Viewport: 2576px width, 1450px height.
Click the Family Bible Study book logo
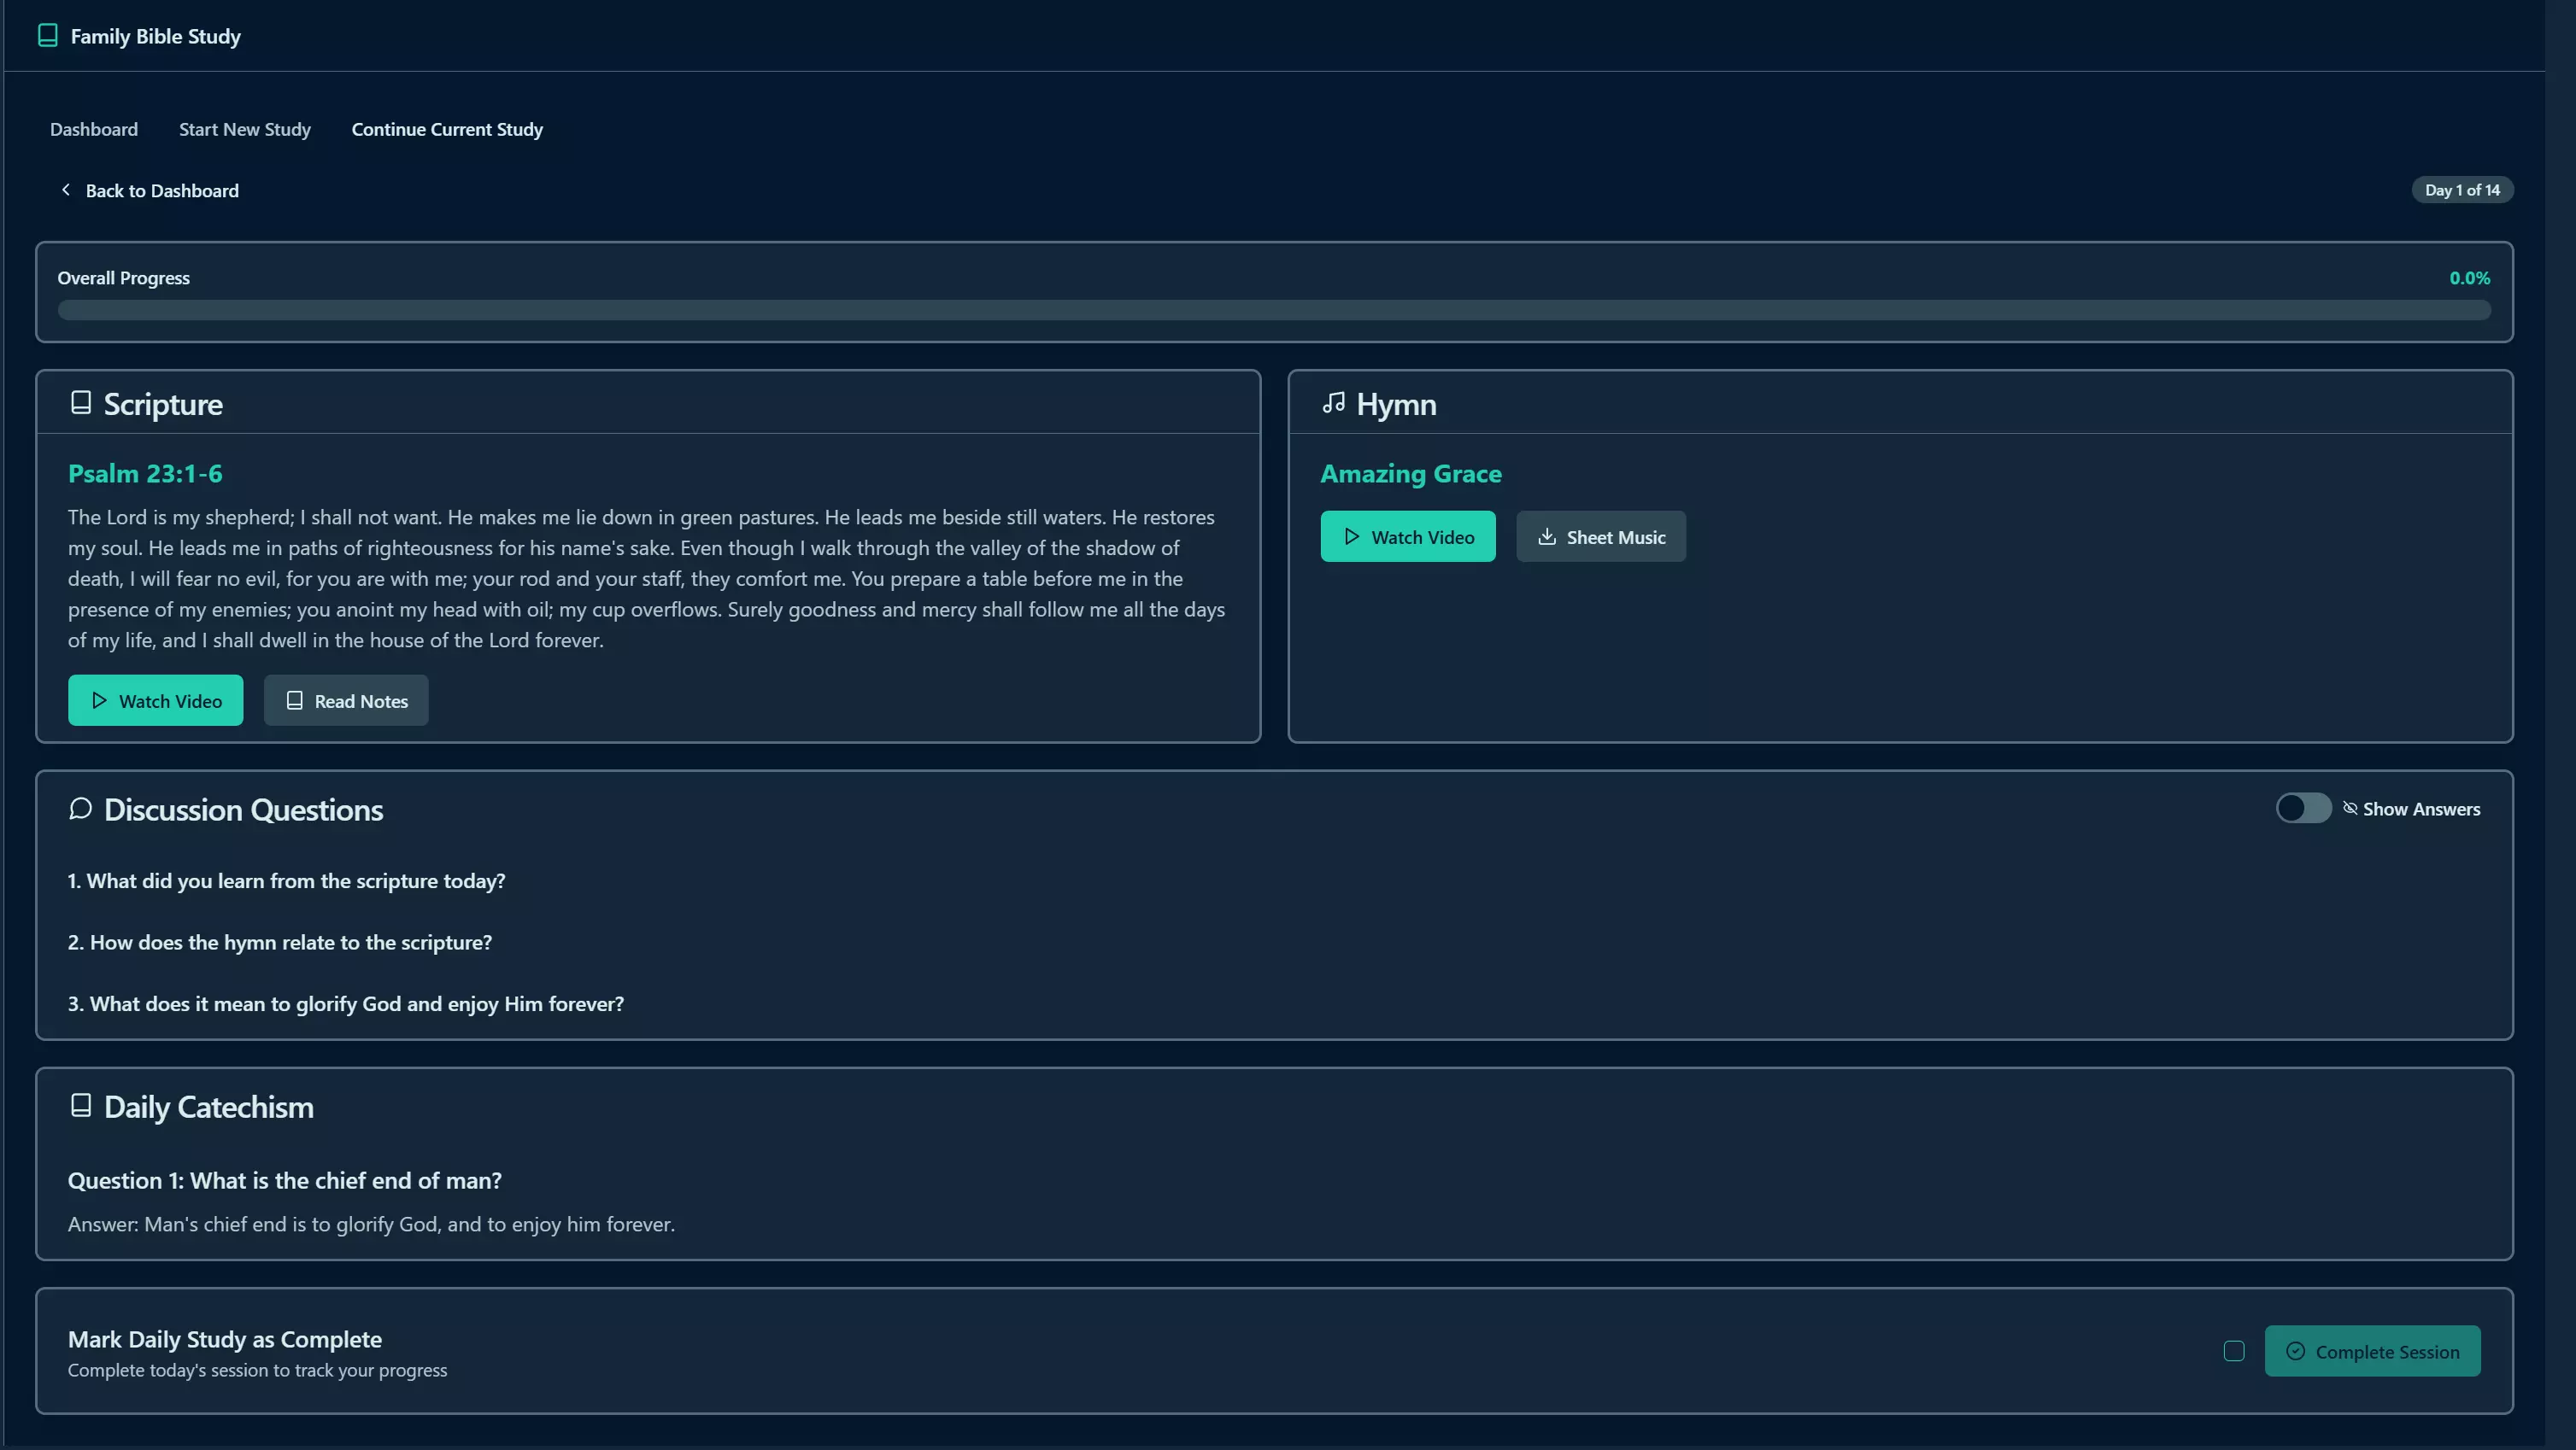(x=47, y=36)
